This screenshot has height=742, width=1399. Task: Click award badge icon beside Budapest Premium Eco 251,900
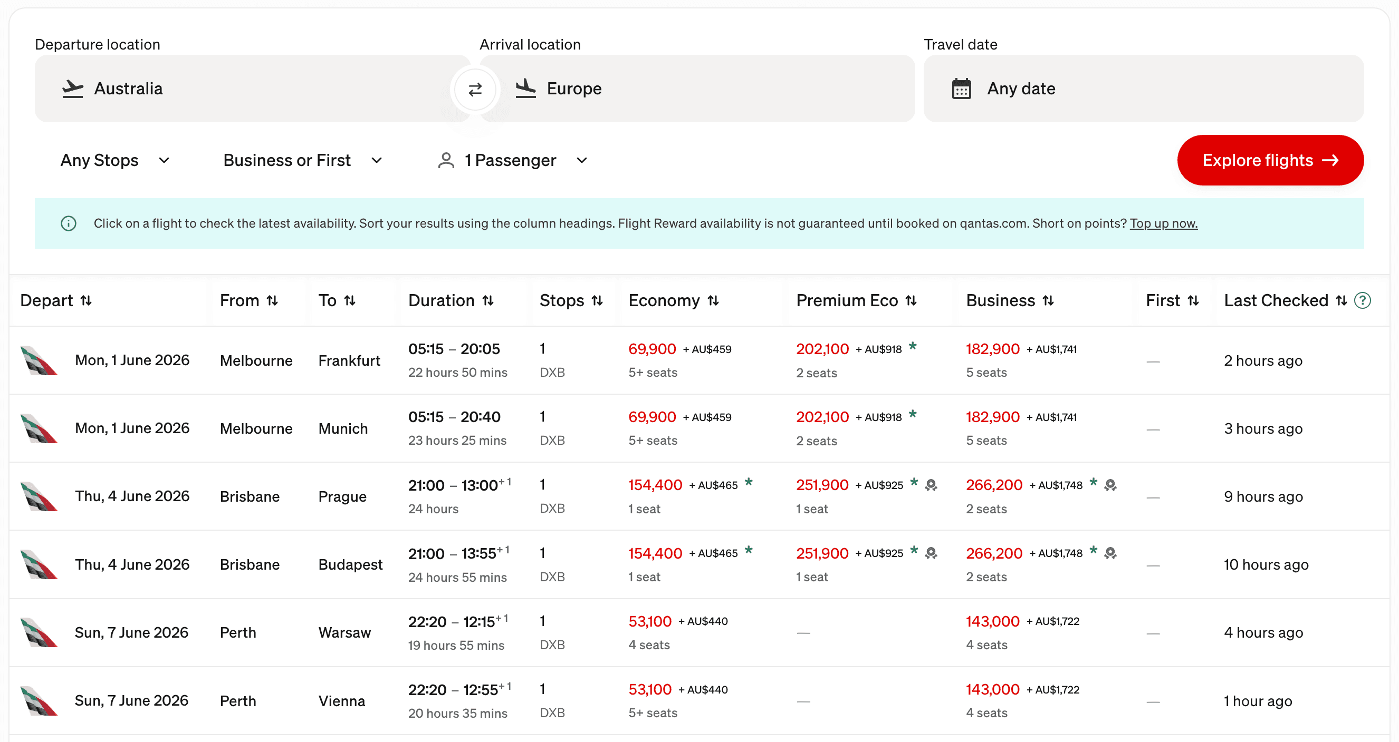coord(931,553)
